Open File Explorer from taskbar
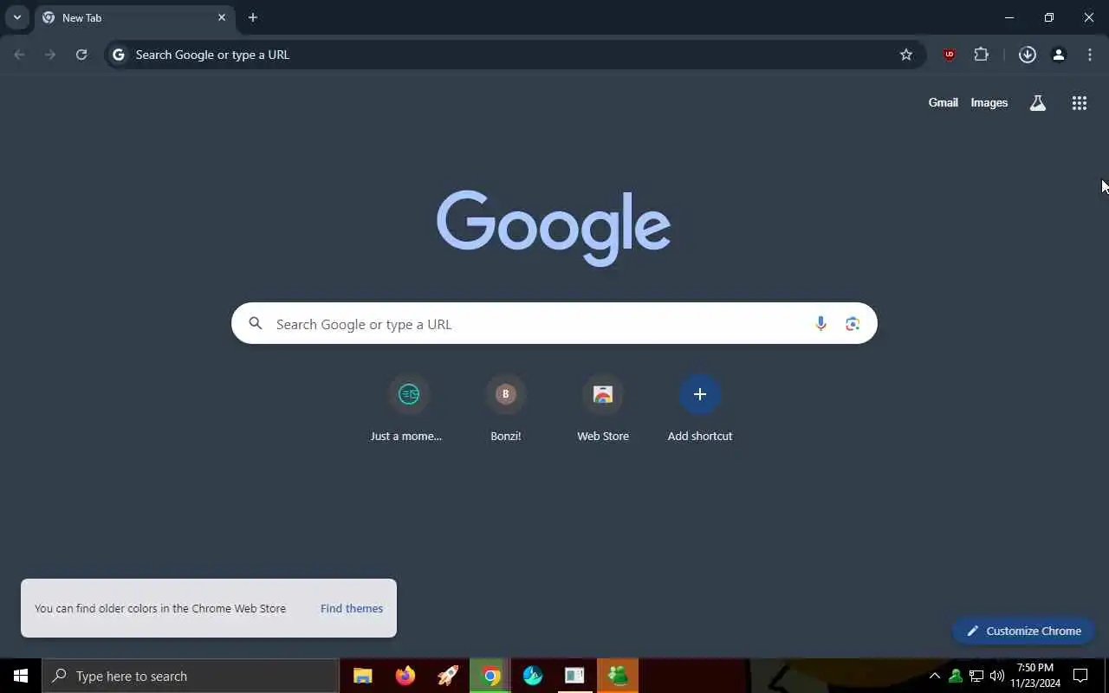Image resolution: width=1109 pixels, height=693 pixels. pyautogui.click(x=363, y=676)
